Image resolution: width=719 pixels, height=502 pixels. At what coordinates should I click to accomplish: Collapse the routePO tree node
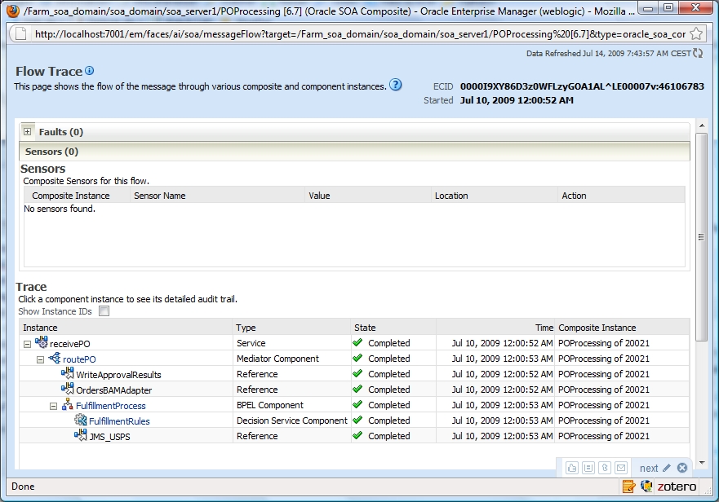[x=40, y=359]
